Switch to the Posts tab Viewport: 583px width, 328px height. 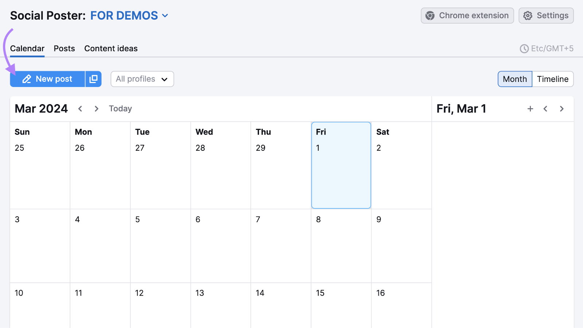(x=64, y=48)
